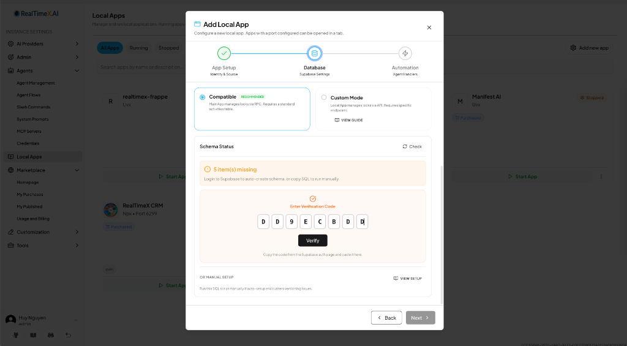Close the Add Local App dialog
The width and height of the screenshot is (627, 346).
coord(429,28)
